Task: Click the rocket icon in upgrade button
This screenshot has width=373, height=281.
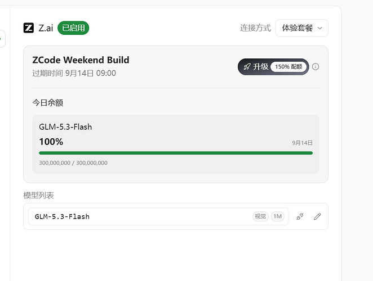Action: (x=247, y=67)
